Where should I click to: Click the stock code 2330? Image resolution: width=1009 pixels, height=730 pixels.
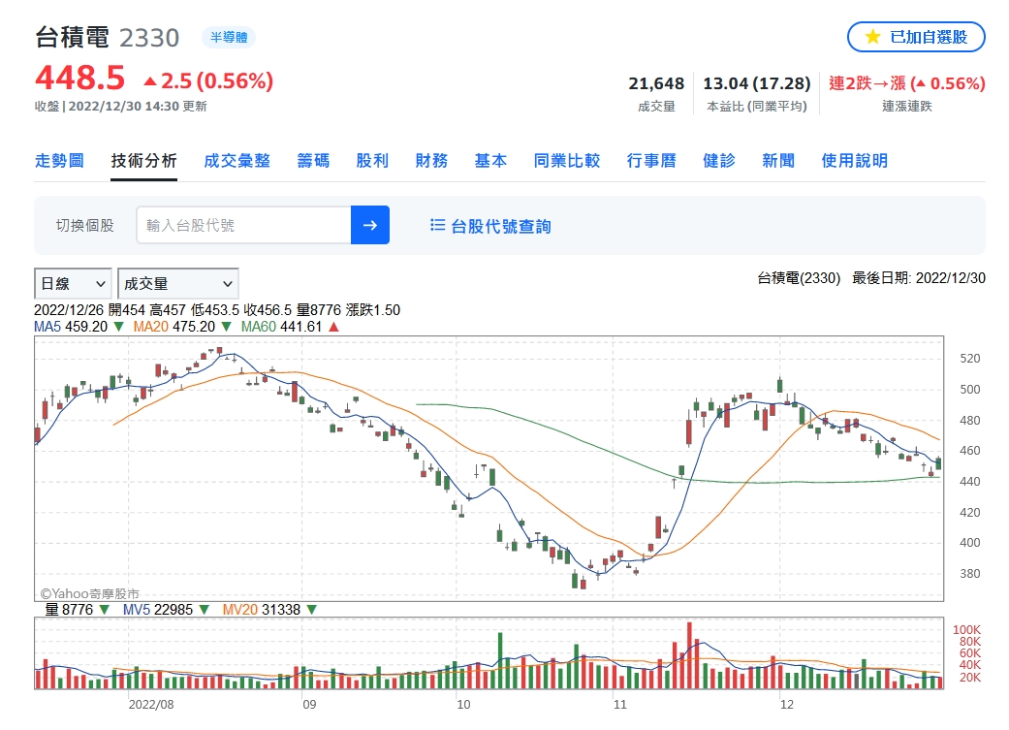coord(149,38)
